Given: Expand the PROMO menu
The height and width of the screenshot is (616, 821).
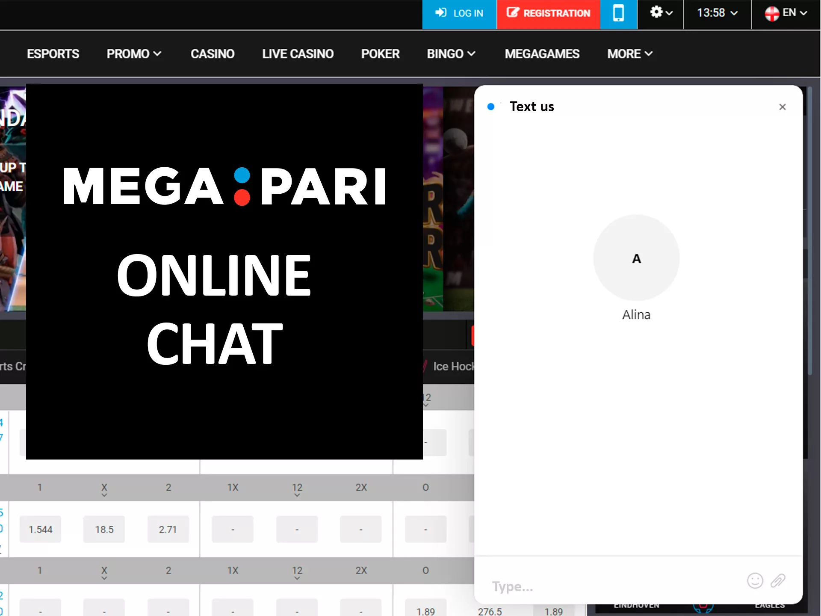Looking at the screenshot, I should (134, 54).
